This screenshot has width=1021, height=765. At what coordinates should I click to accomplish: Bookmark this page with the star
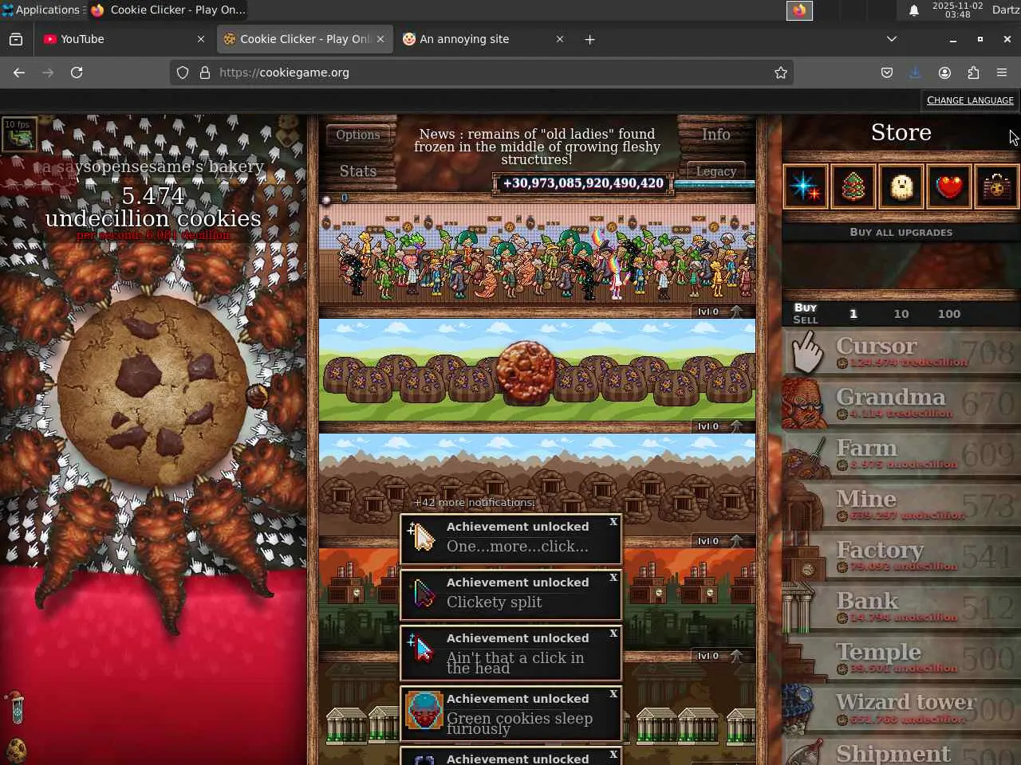pyautogui.click(x=781, y=73)
